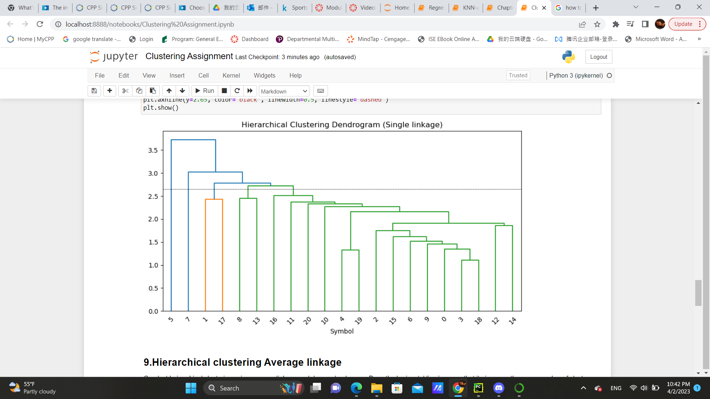Image resolution: width=710 pixels, height=399 pixels.
Task: Open the Chrome tab list chevron
Action: (x=635, y=7)
